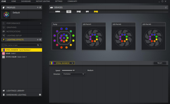Click the Static Color 1 gray swatch
The image size is (170, 104).
click(x=3, y=57)
